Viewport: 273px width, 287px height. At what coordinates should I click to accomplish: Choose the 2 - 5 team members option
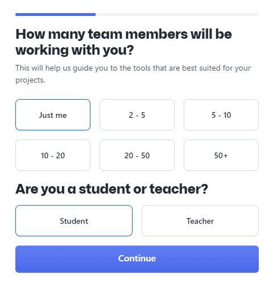[137, 114]
